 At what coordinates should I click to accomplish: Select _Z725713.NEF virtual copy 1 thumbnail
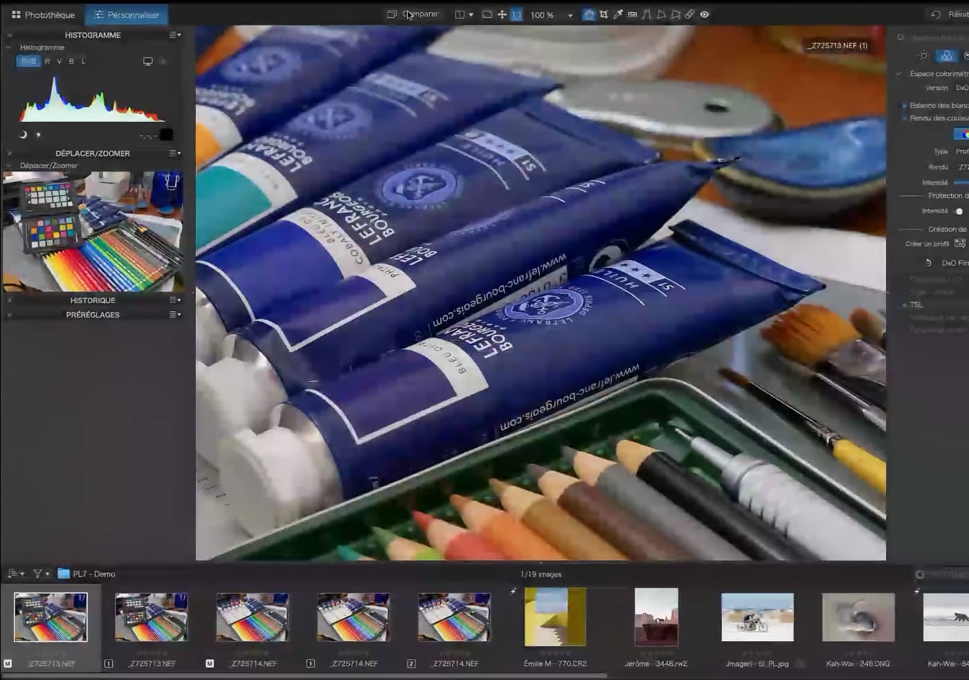tap(151, 617)
